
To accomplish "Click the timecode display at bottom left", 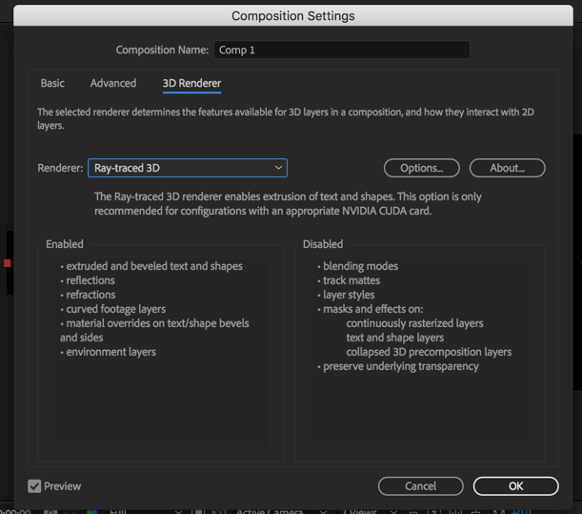I will 17,511.
